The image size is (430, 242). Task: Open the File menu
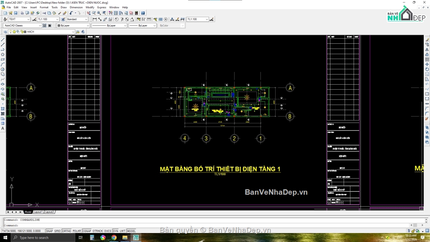[9, 7]
